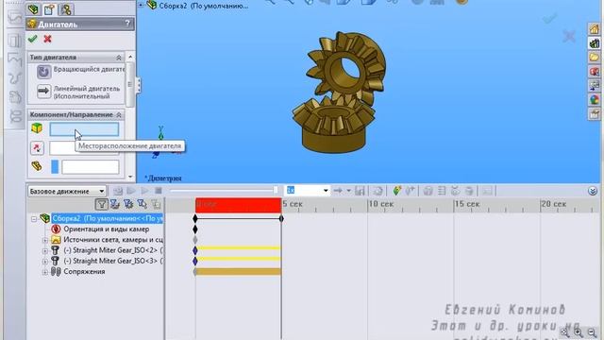Toggle the No Filter funnel button
This screenshot has height=340, width=604.
point(101,204)
